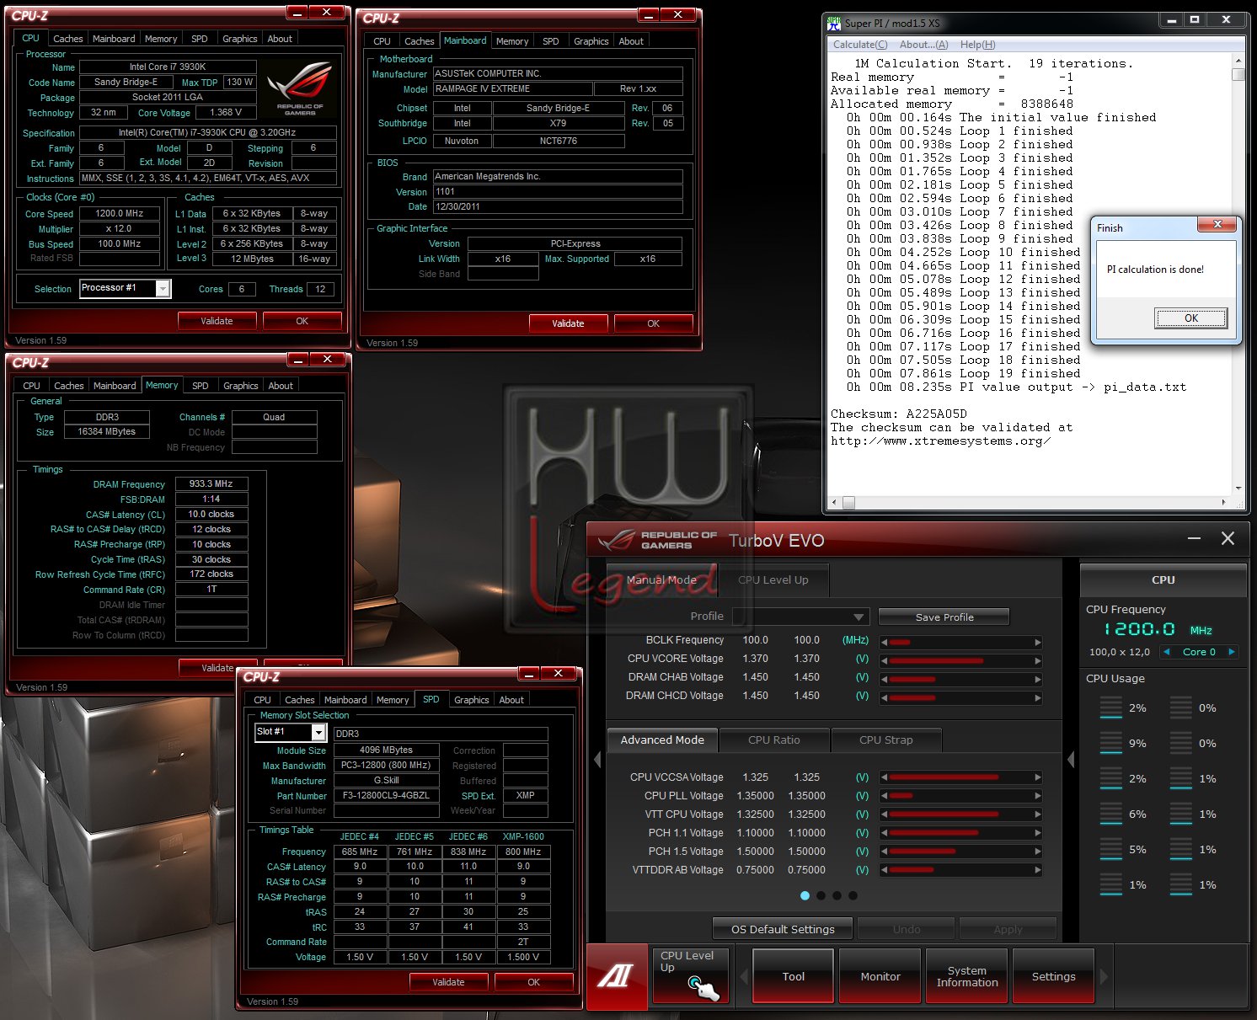This screenshot has height=1020, width=1257.
Task: Adjust the CPU VCORE Voltage slider track
Action: click(x=961, y=660)
